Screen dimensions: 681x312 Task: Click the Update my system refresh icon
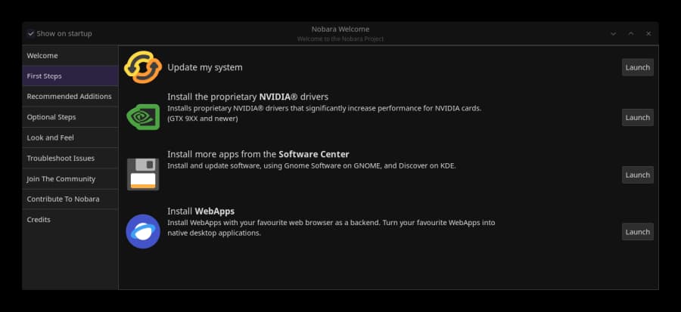[x=143, y=67]
